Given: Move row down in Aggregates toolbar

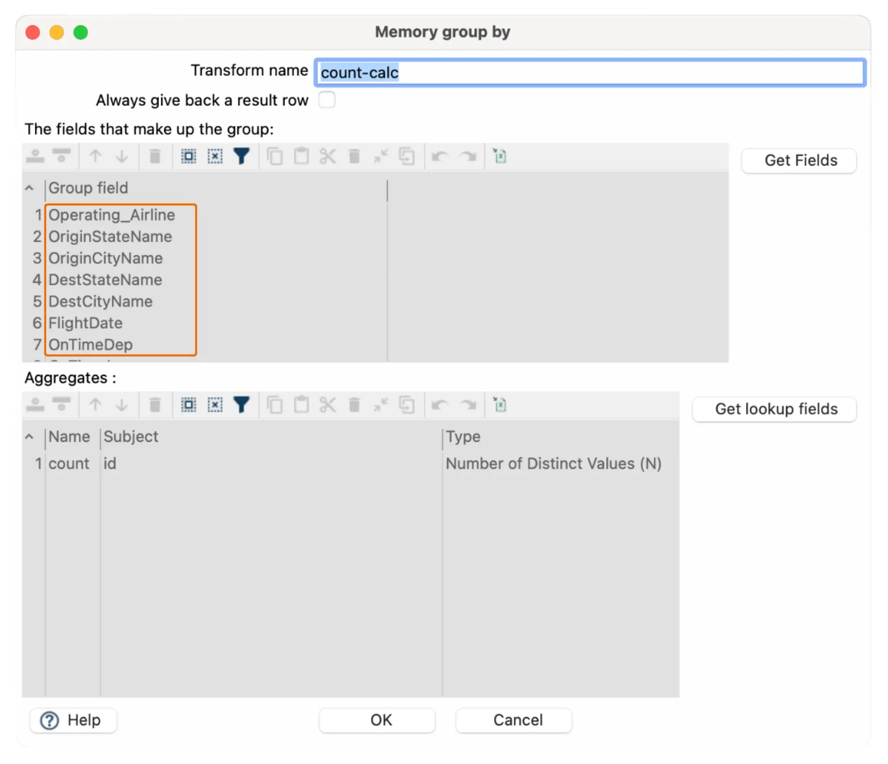Looking at the screenshot, I should [x=122, y=405].
